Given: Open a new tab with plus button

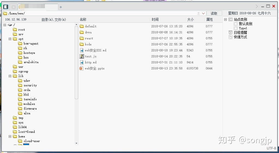Looking at the screenshot, I should coord(61,7).
